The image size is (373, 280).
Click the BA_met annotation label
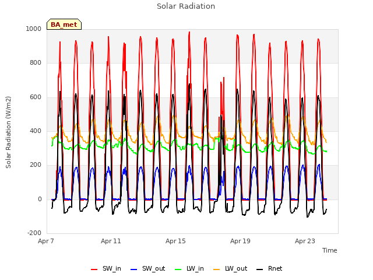point(64,24)
